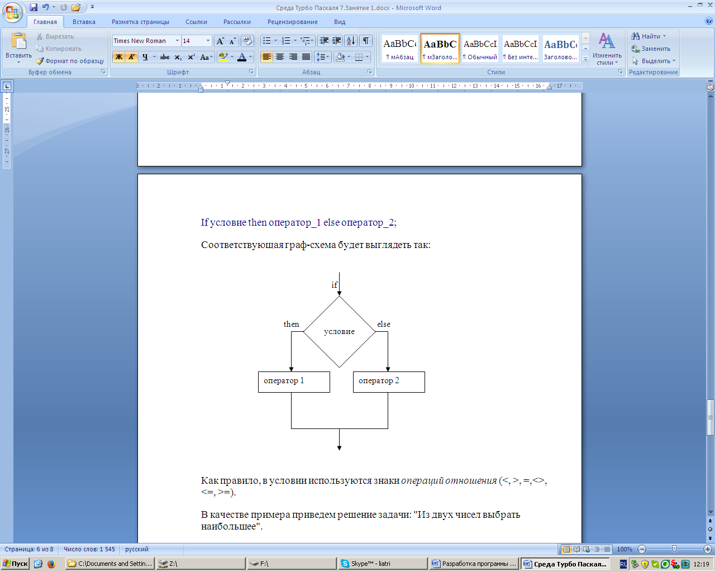Open Пуск start button
Image resolution: width=715 pixels, height=572 pixels.
pos(15,564)
